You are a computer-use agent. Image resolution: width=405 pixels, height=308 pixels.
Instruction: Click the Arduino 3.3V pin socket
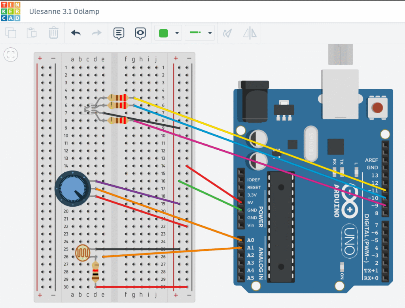(x=241, y=195)
